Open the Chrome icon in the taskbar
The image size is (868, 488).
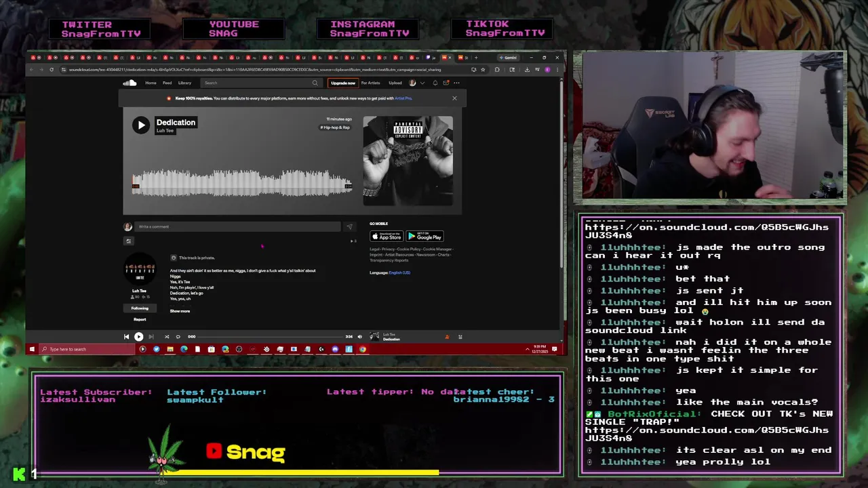[362, 349]
